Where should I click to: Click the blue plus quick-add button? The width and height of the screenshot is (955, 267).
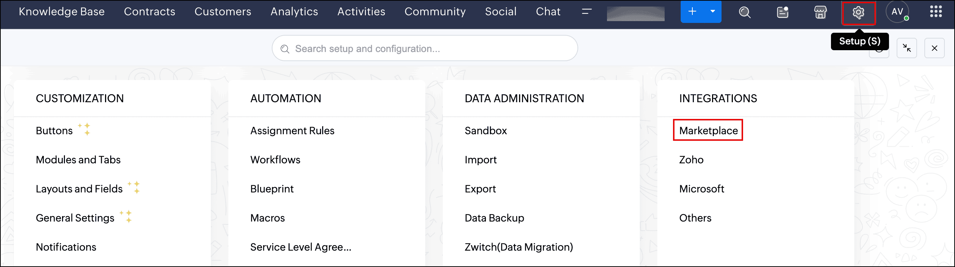coord(692,12)
